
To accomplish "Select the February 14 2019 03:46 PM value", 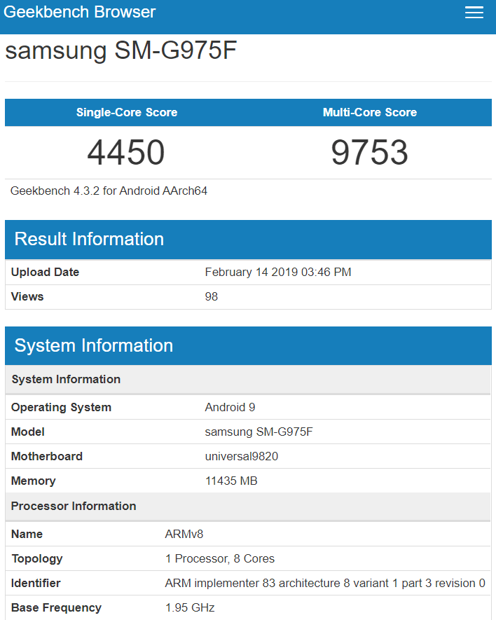I will pyautogui.click(x=278, y=272).
